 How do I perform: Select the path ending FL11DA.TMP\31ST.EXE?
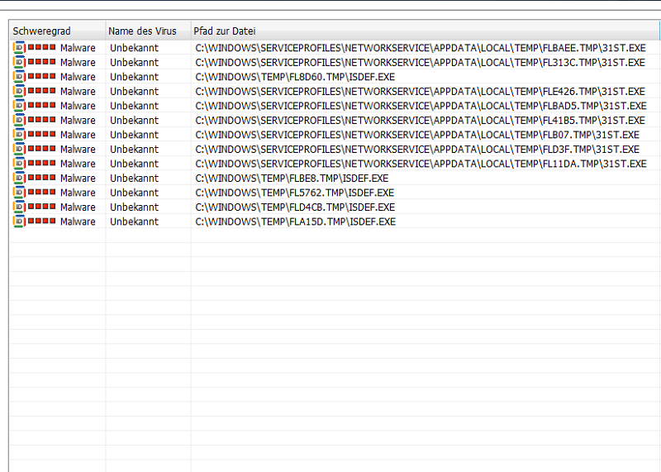pos(421,164)
